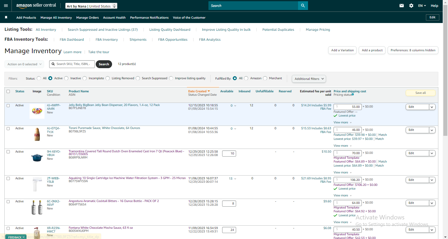Click the Amazon Seller Central logo
This screenshot has width=448, height=239.
click(36, 6)
